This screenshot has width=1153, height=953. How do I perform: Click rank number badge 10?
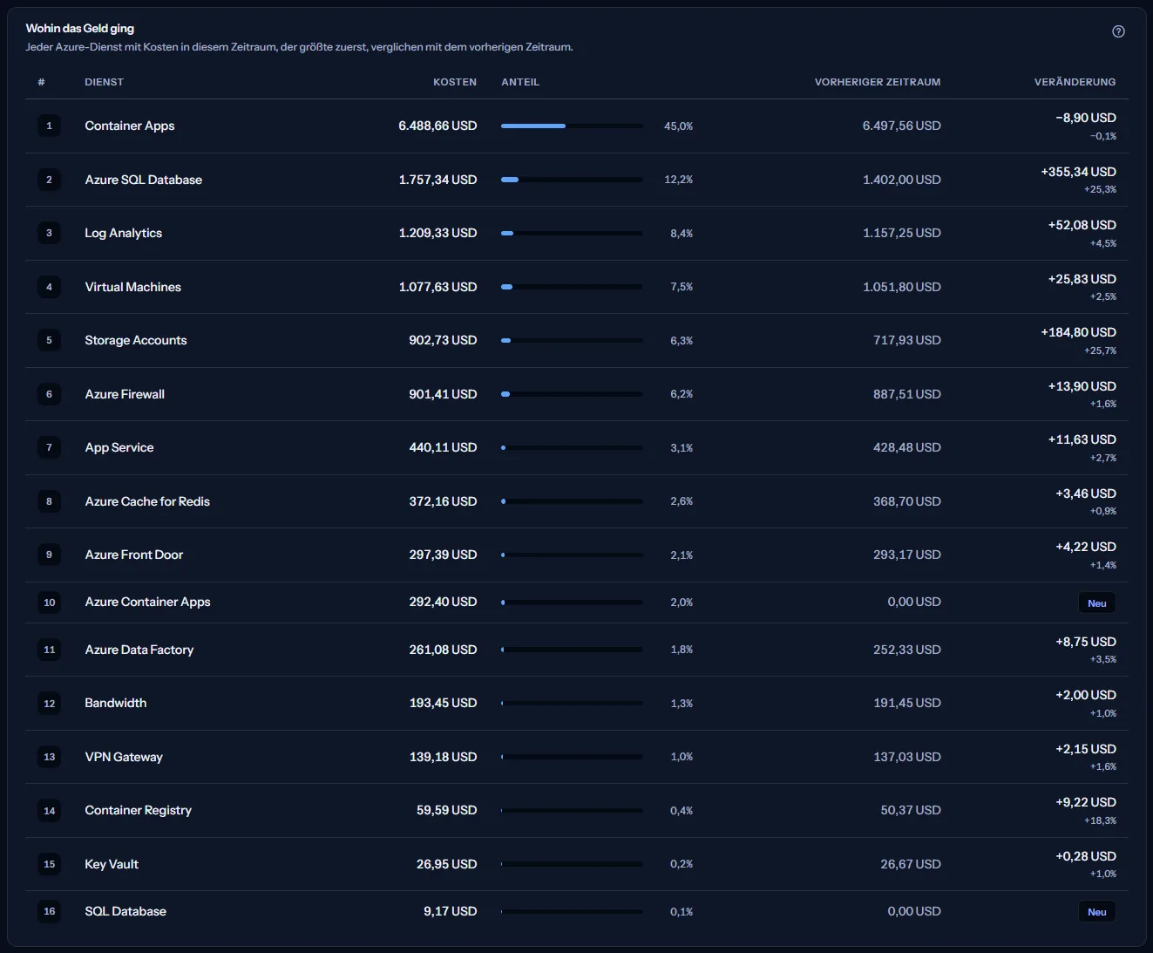coord(49,602)
